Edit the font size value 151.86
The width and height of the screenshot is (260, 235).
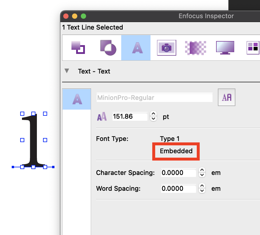point(130,116)
